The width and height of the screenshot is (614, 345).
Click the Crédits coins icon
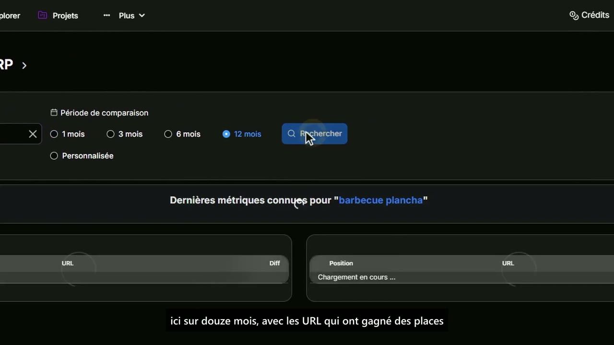[x=574, y=15]
